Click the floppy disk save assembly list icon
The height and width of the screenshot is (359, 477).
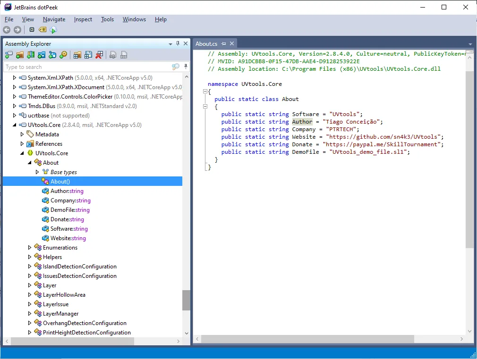[x=88, y=55]
